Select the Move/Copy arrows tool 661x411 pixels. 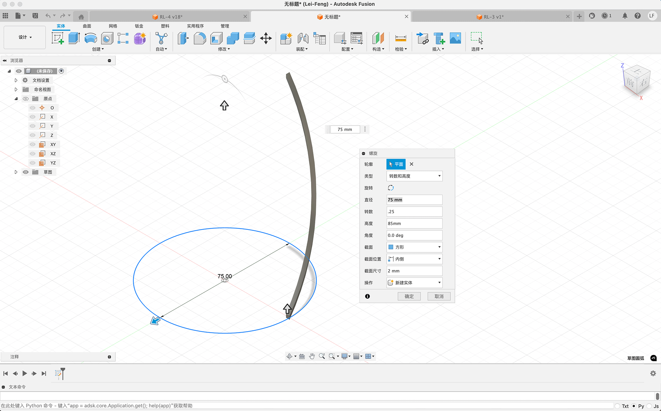tap(266, 38)
